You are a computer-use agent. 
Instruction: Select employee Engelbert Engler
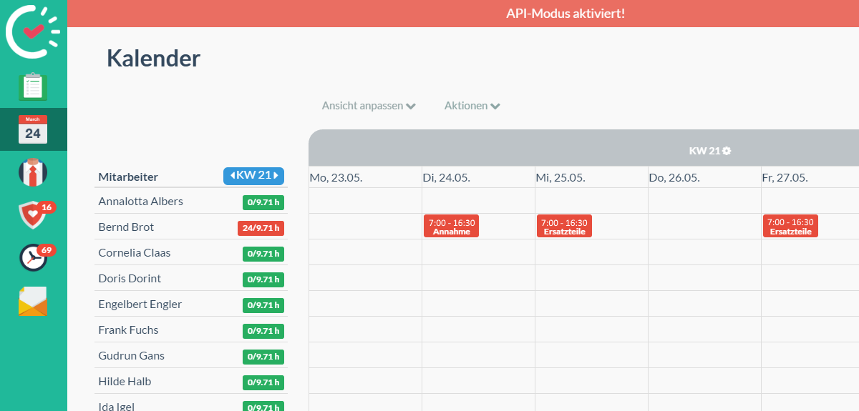pos(140,304)
